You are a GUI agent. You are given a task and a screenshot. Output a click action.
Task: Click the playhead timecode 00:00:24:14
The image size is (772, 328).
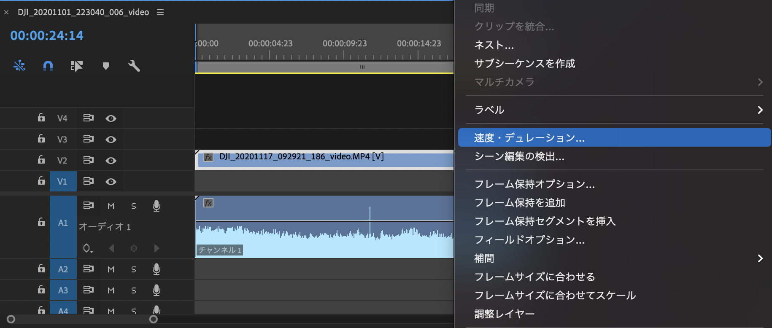[x=47, y=35]
